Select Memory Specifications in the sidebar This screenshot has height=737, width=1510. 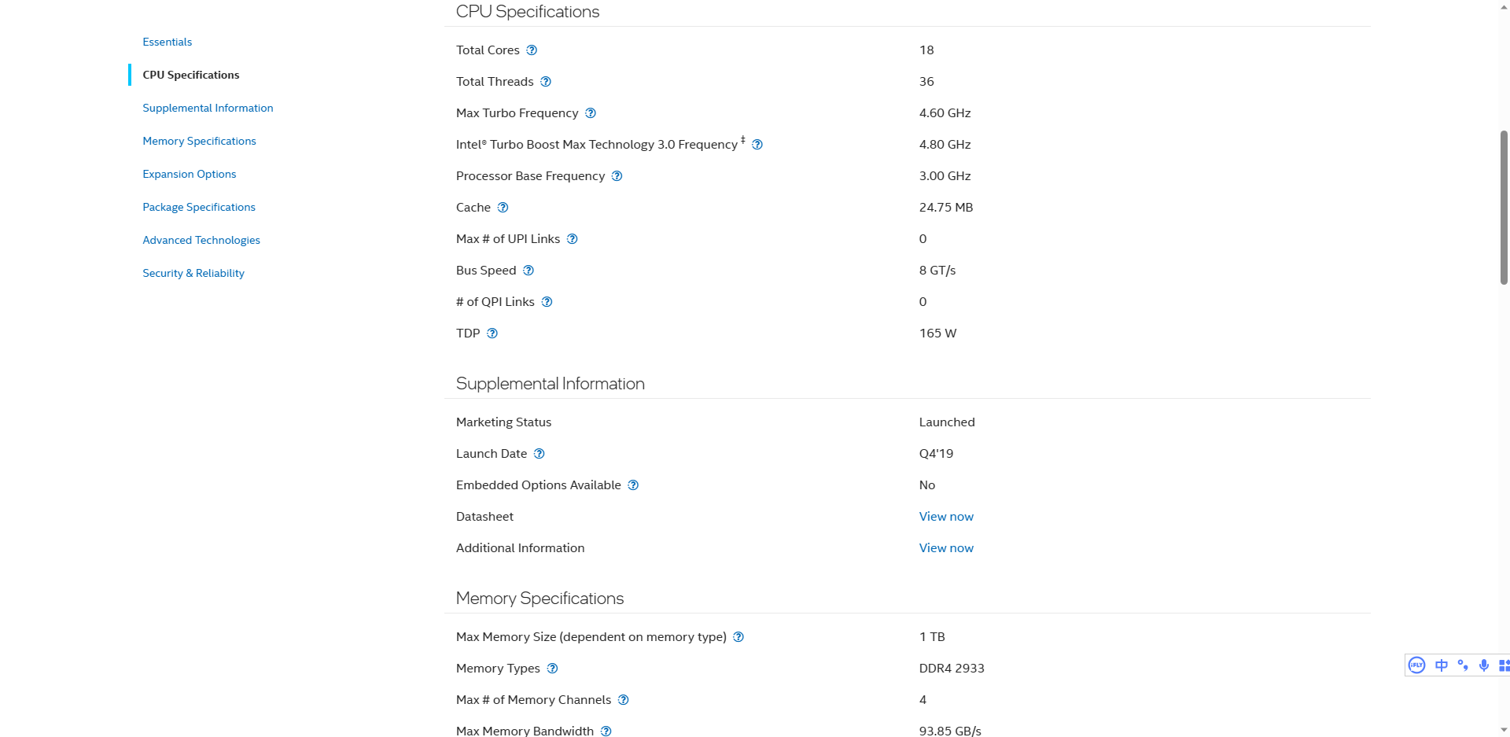[x=199, y=141]
